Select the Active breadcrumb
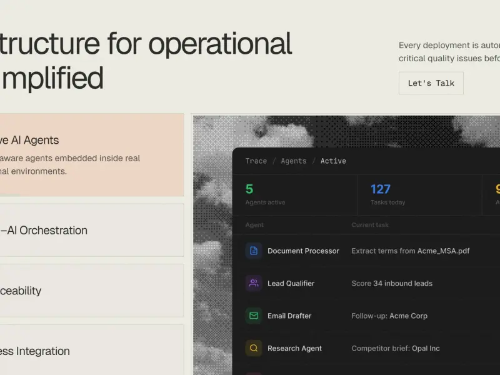The image size is (500, 375). click(x=333, y=161)
